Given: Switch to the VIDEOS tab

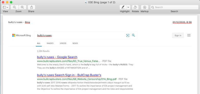Looking at the screenshot, I should tap(63, 43).
